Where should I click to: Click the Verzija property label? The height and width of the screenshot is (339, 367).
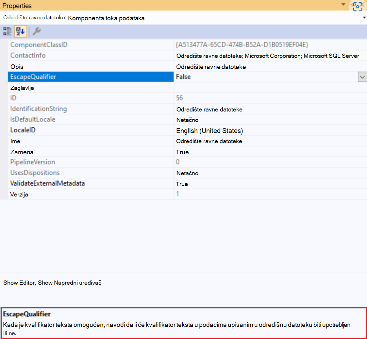click(x=19, y=195)
